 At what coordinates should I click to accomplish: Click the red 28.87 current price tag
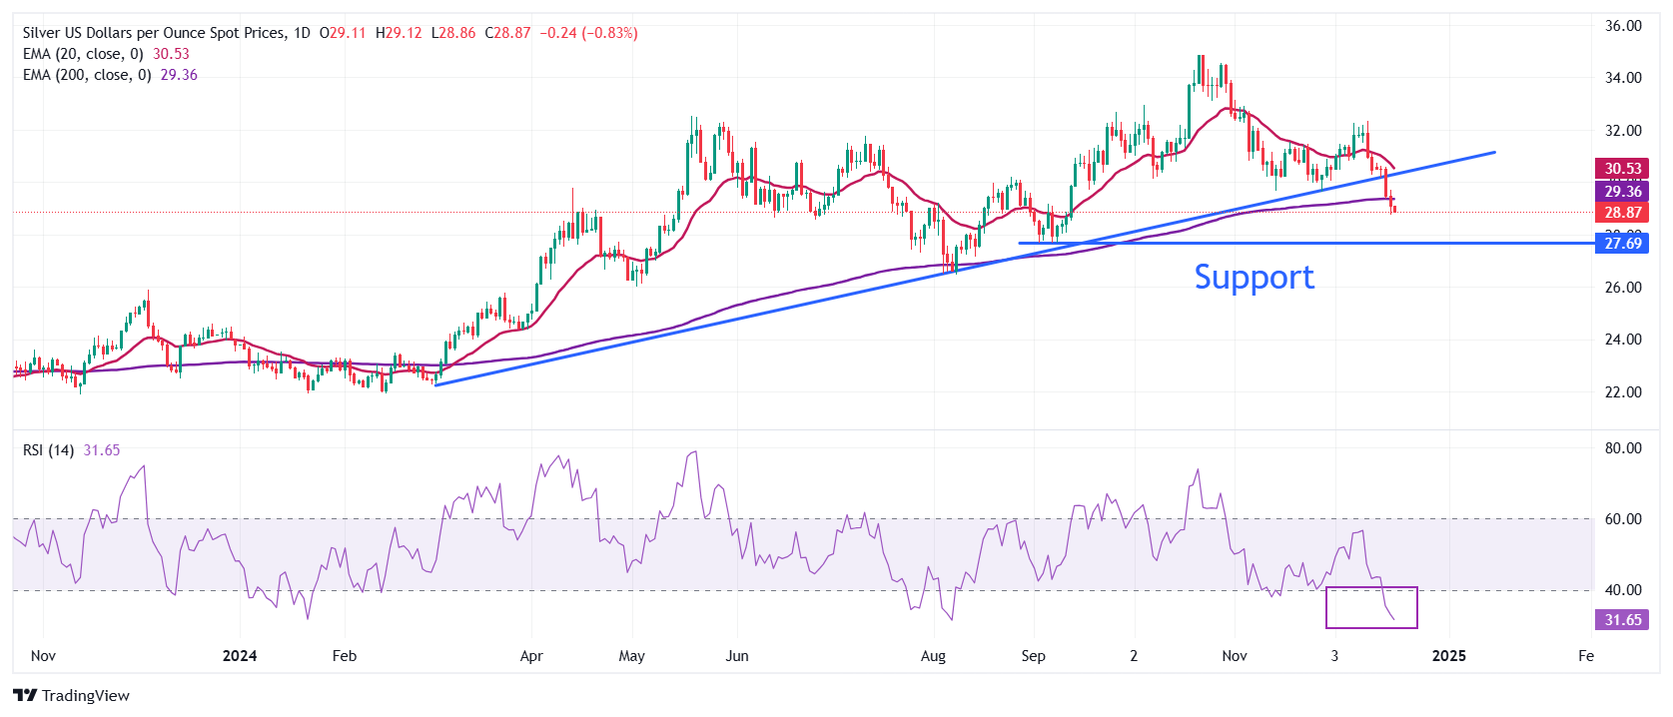(x=1622, y=213)
